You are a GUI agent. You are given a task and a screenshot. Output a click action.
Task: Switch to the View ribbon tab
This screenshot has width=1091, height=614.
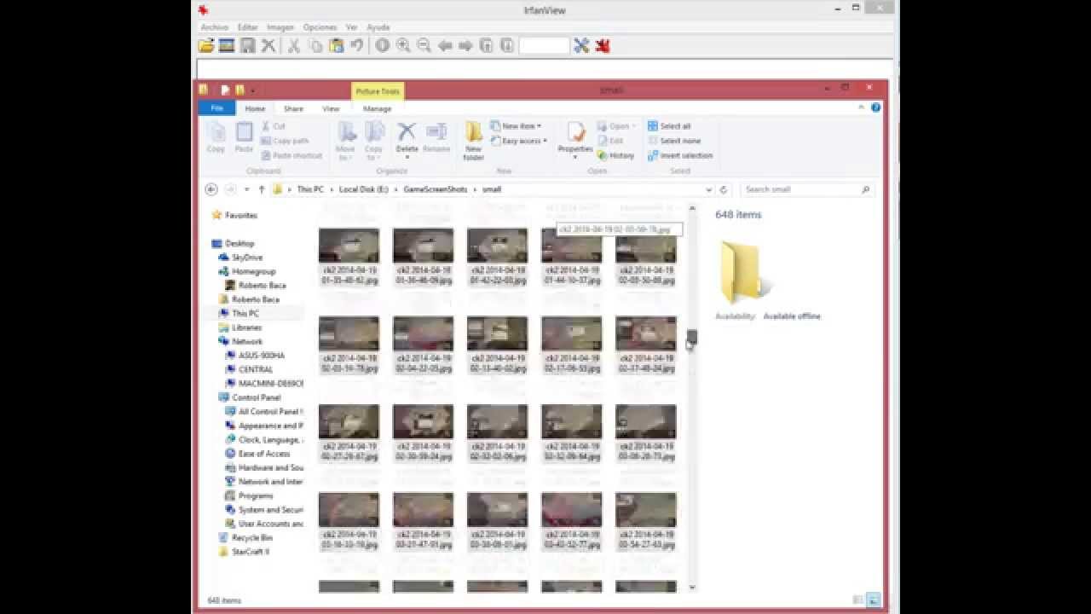coord(331,108)
